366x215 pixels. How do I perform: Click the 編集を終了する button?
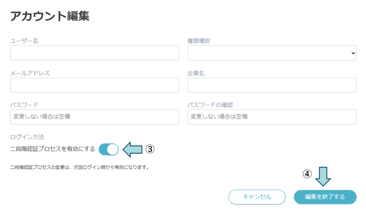[325, 197]
